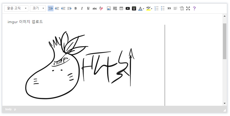Screen dimensions: 230x116
Task: Insert an image with the picture icon
Action: 109,8
